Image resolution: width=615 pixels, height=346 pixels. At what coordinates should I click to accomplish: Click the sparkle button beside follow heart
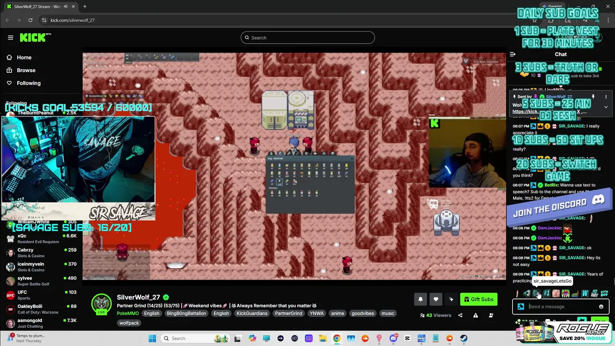(x=451, y=299)
